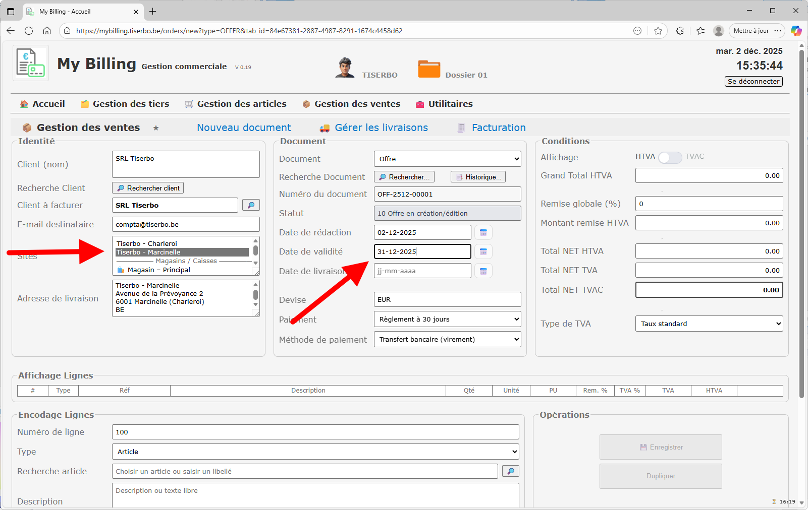Click the orange Dossier 01 folder icon
Image resolution: width=808 pixels, height=510 pixels.
coord(429,69)
